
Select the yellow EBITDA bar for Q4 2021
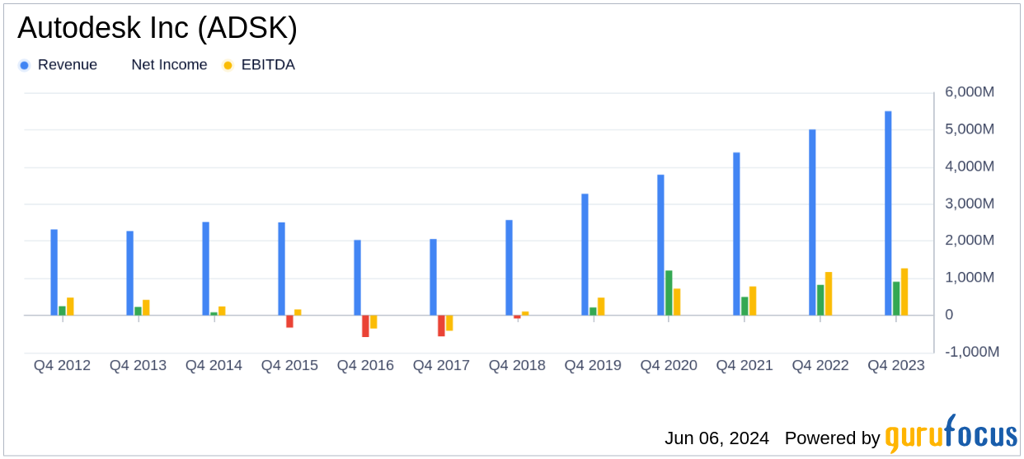tap(753, 301)
